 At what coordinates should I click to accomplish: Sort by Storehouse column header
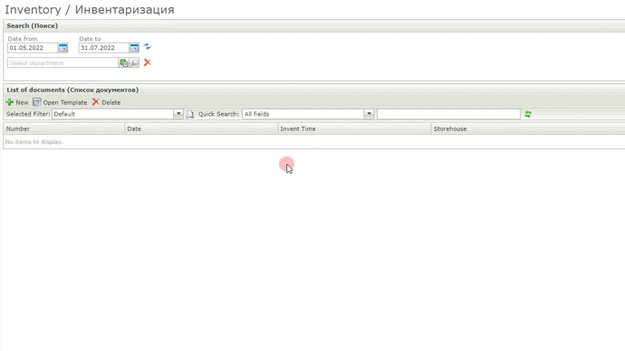528,129
